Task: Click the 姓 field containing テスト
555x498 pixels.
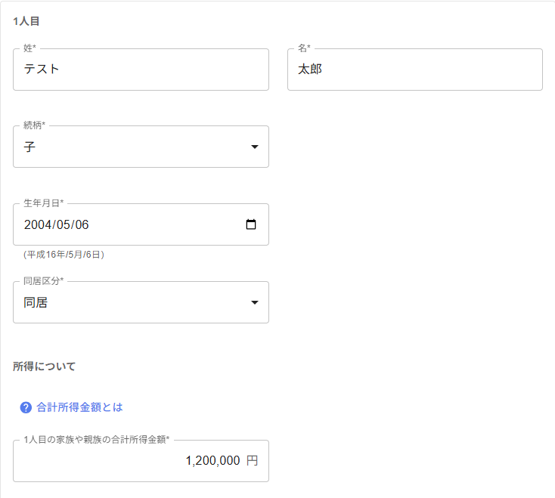Action: 141,70
